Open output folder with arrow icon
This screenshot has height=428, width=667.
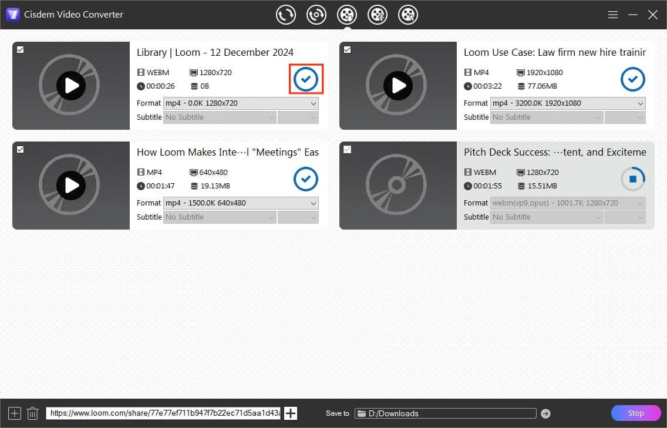546,413
